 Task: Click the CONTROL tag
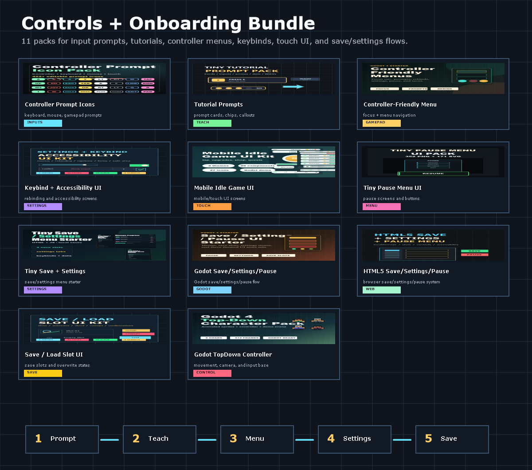[x=212, y=373]
